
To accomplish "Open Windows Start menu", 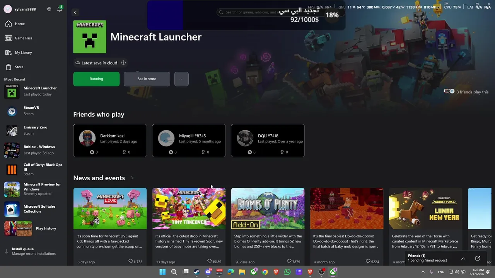I will (x=162, y=272).
